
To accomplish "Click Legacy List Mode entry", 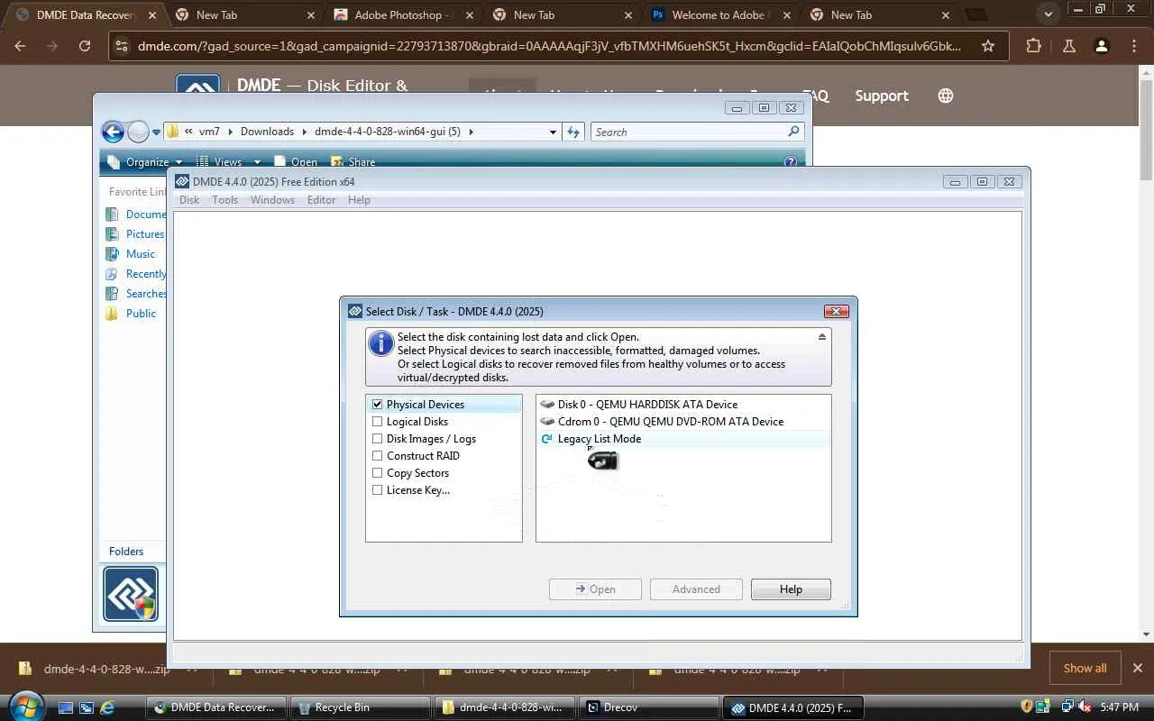I will pos(683,439).
